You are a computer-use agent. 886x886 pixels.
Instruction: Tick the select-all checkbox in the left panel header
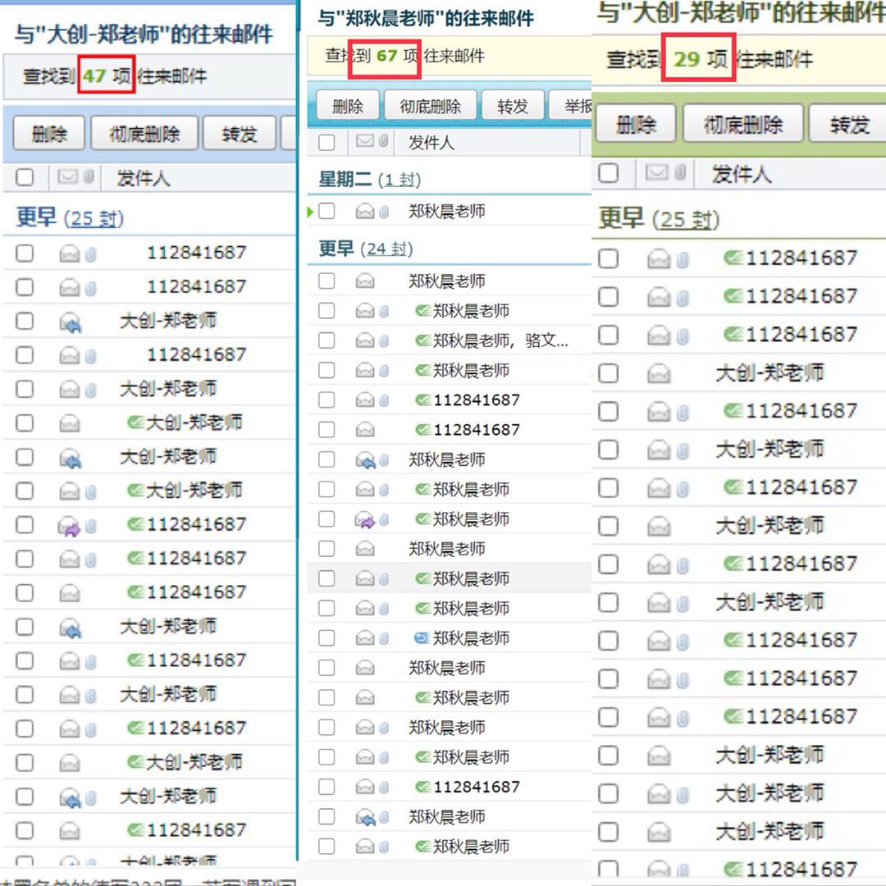(25, 177)
